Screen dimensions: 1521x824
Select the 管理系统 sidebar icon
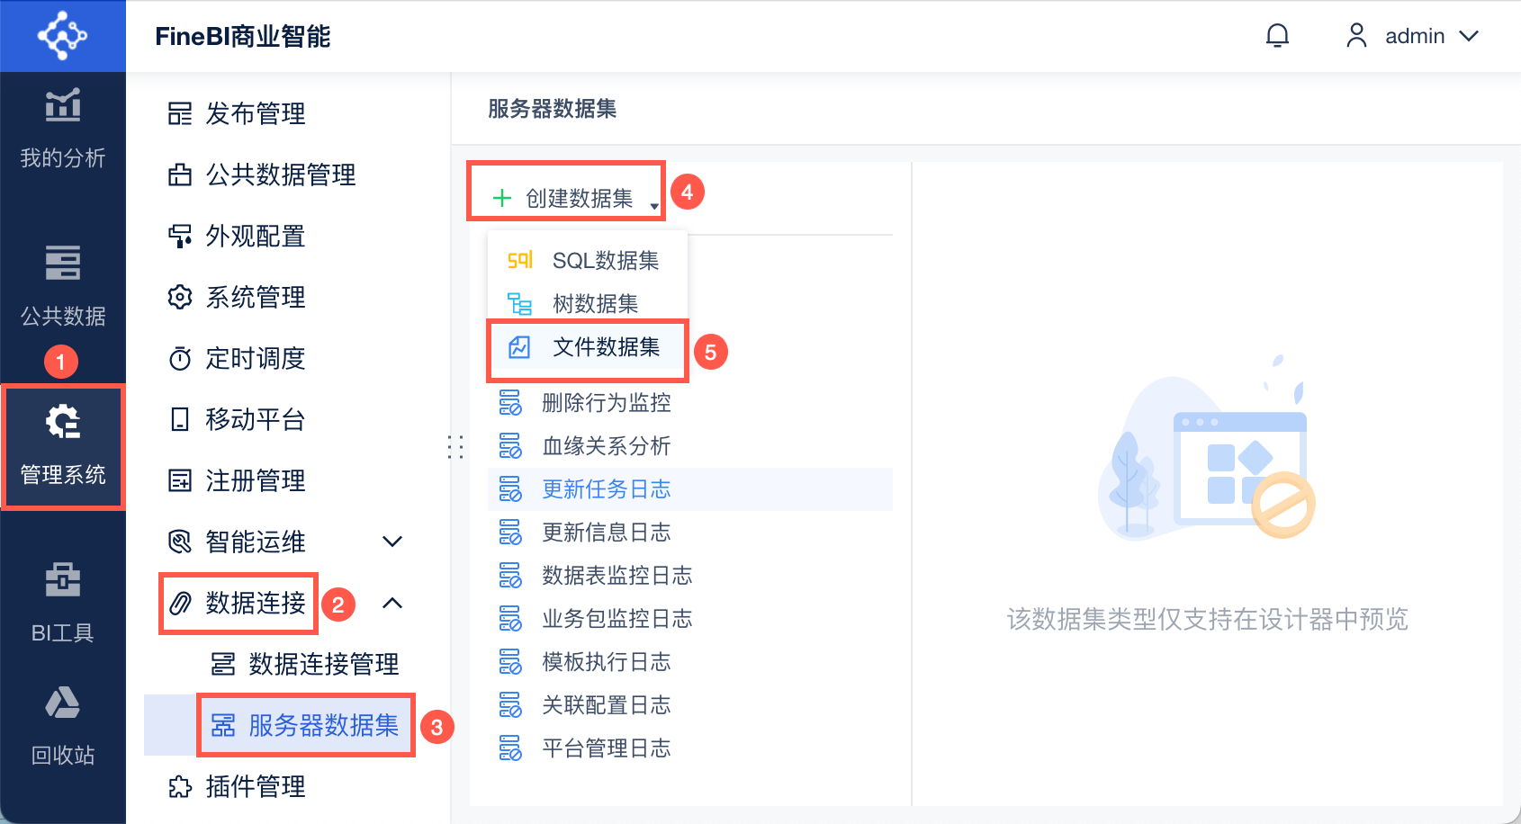pyautogui.click(x=63, y=445)
